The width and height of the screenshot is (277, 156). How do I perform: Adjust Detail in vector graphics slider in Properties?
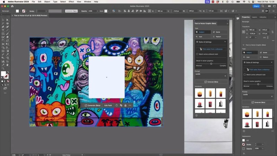pos(258,84)
